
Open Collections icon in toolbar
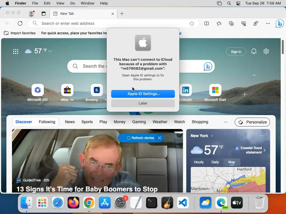click(x=231, y=23)
